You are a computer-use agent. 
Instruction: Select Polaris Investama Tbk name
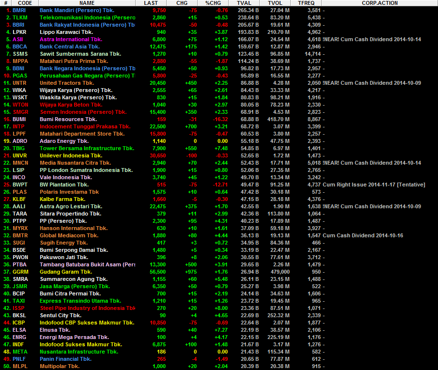click(x=69, y=192)
